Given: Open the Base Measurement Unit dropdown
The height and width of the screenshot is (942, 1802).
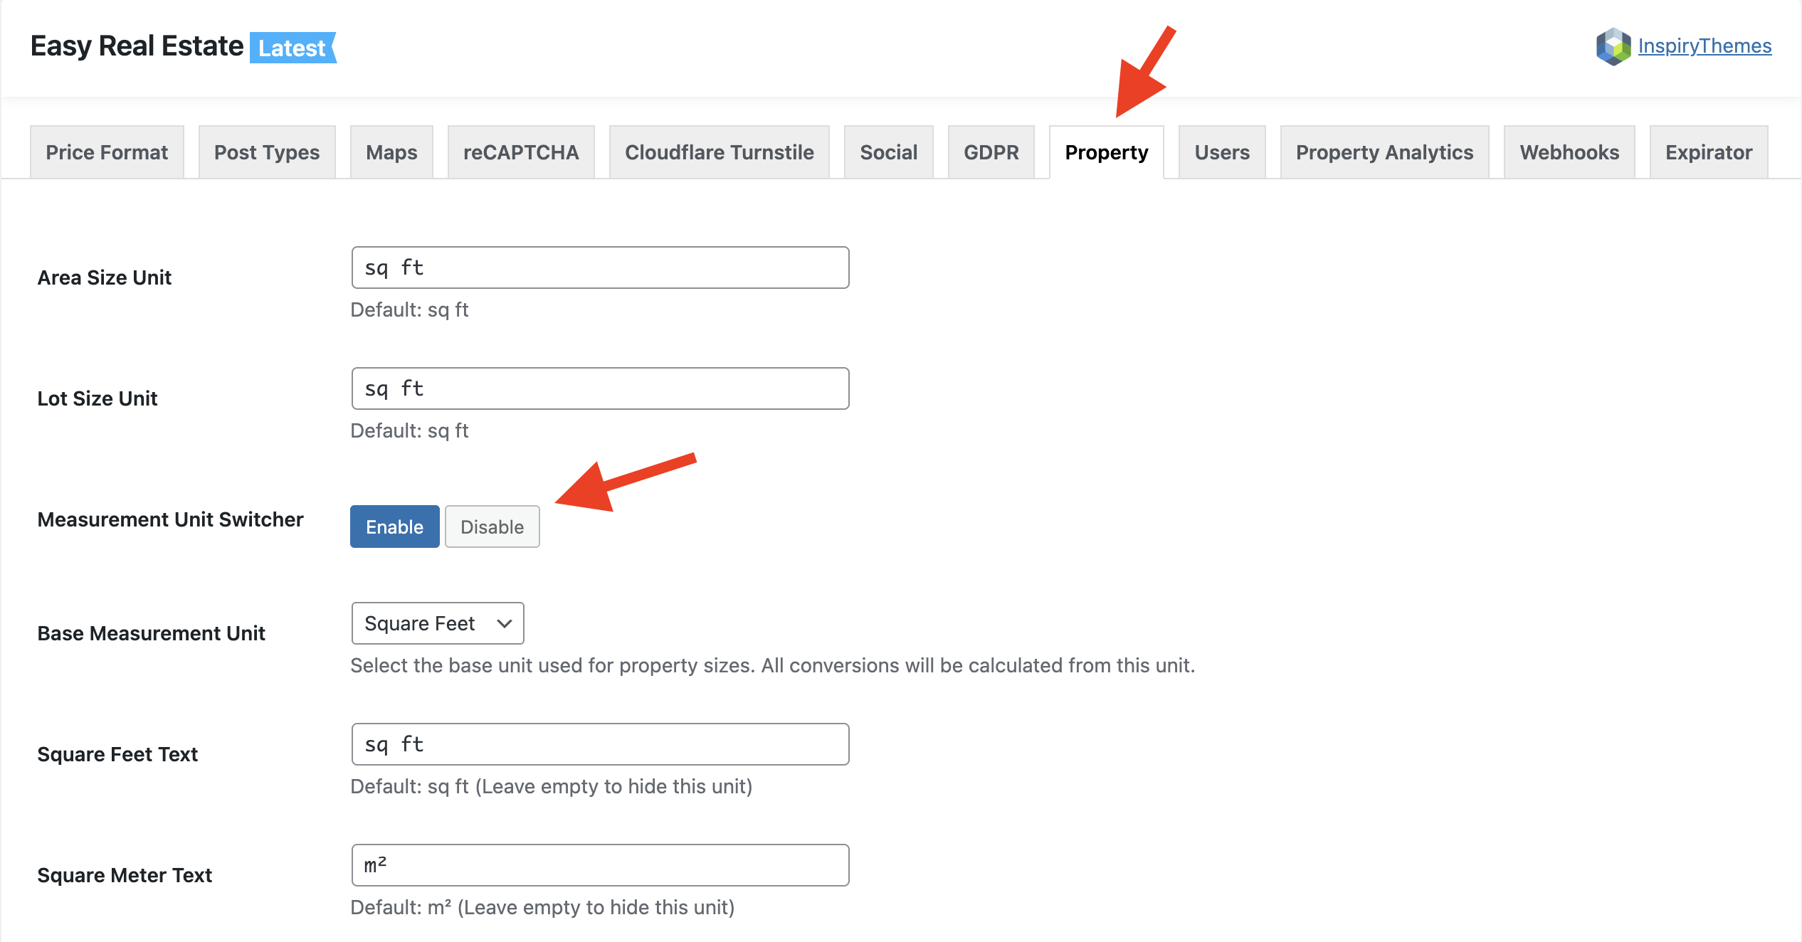Looking at the screenshot, I should [x=437, y=623].
